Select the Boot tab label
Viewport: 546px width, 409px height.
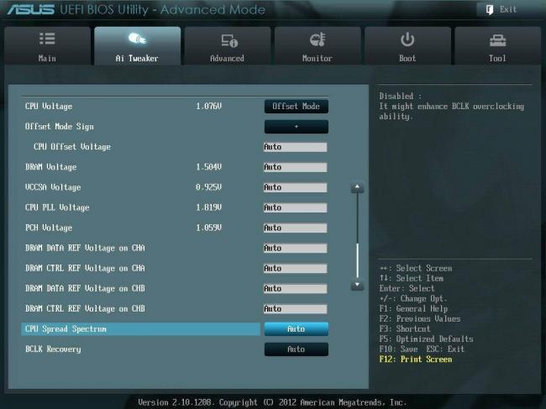click(407, 59)
